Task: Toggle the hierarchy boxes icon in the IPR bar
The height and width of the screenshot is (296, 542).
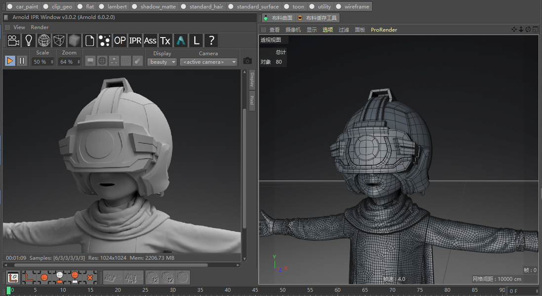Action: click(114, 61)
